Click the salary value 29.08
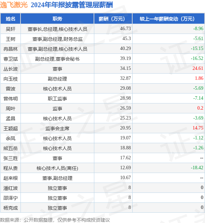Image resolution: width=205 pixels, height=223 pixels. (x=125, y=88)
